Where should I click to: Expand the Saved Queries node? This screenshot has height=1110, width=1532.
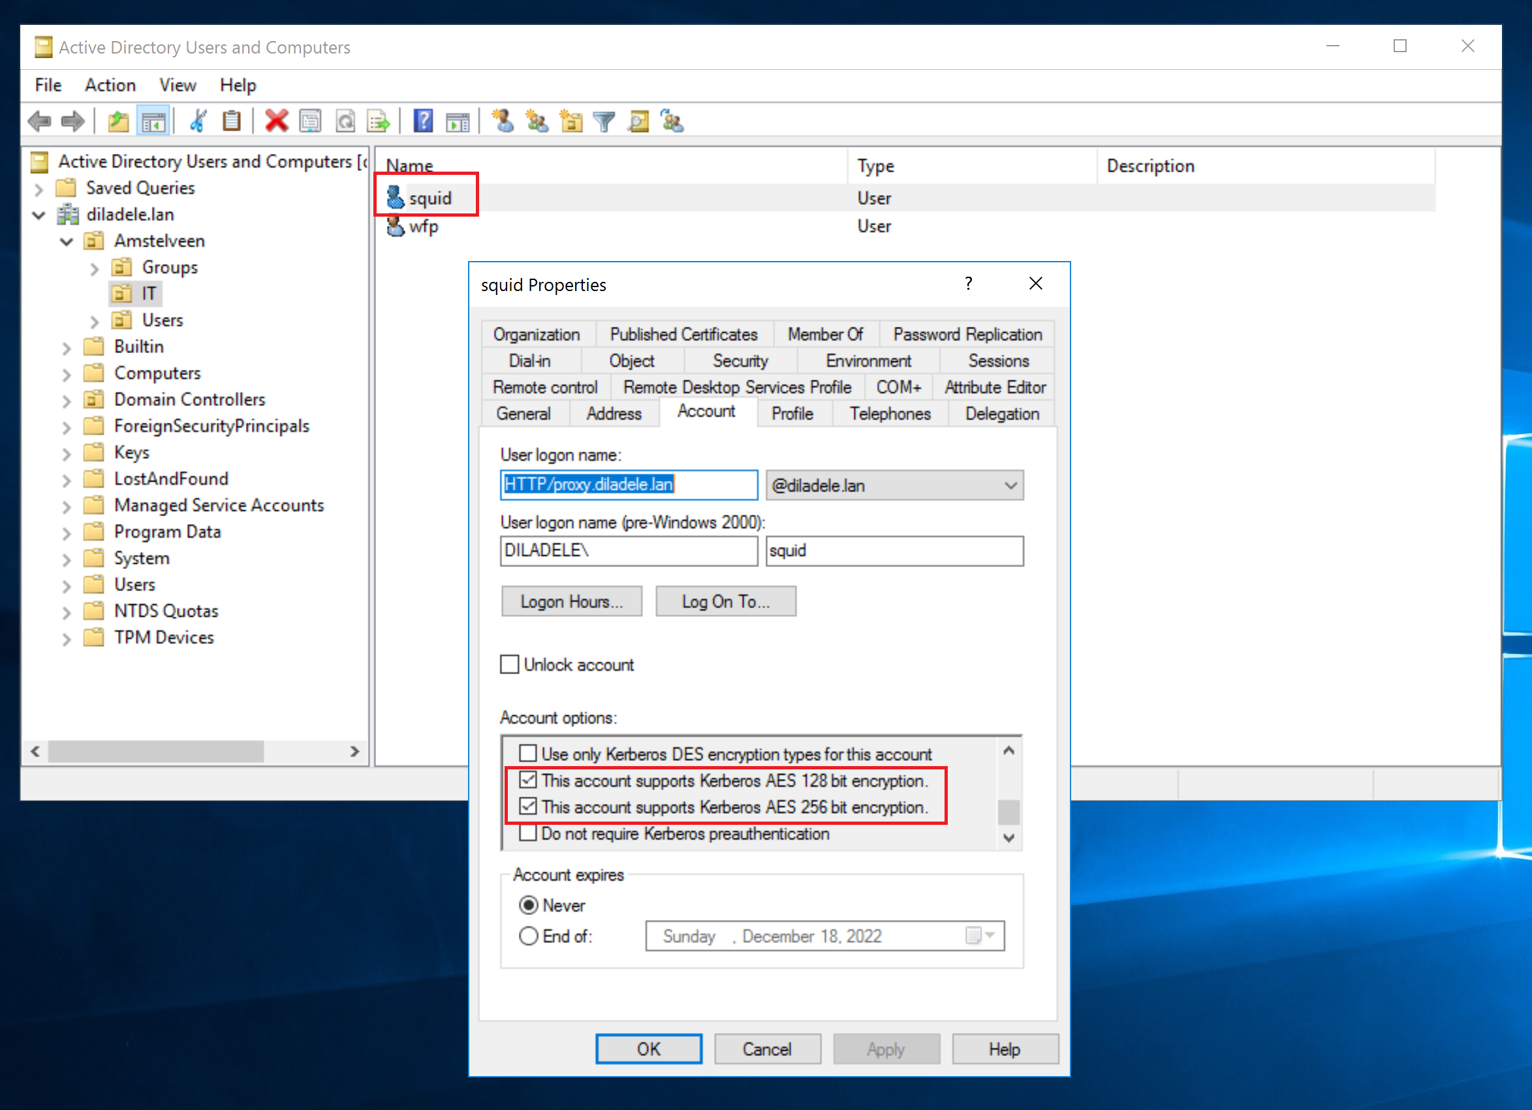point(39,189)
